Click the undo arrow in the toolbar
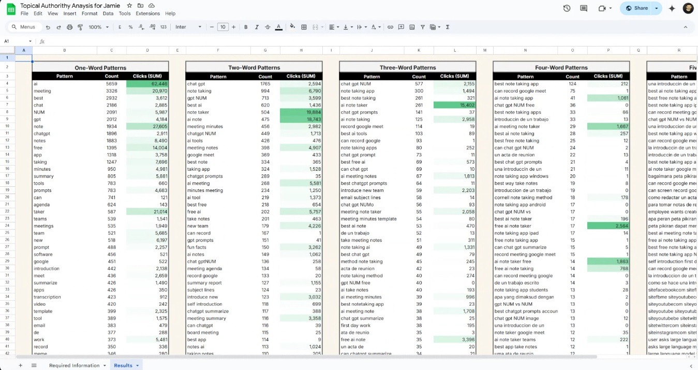 pyautogui.click(x=48, y=27)
